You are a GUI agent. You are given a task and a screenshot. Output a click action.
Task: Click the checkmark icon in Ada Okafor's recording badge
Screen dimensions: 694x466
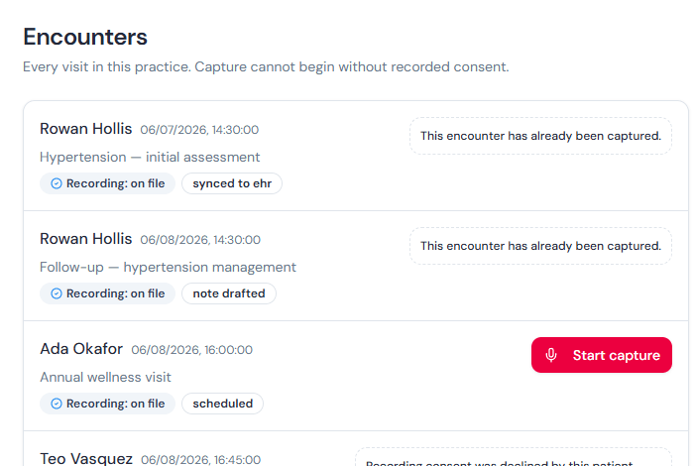point(57,404)
